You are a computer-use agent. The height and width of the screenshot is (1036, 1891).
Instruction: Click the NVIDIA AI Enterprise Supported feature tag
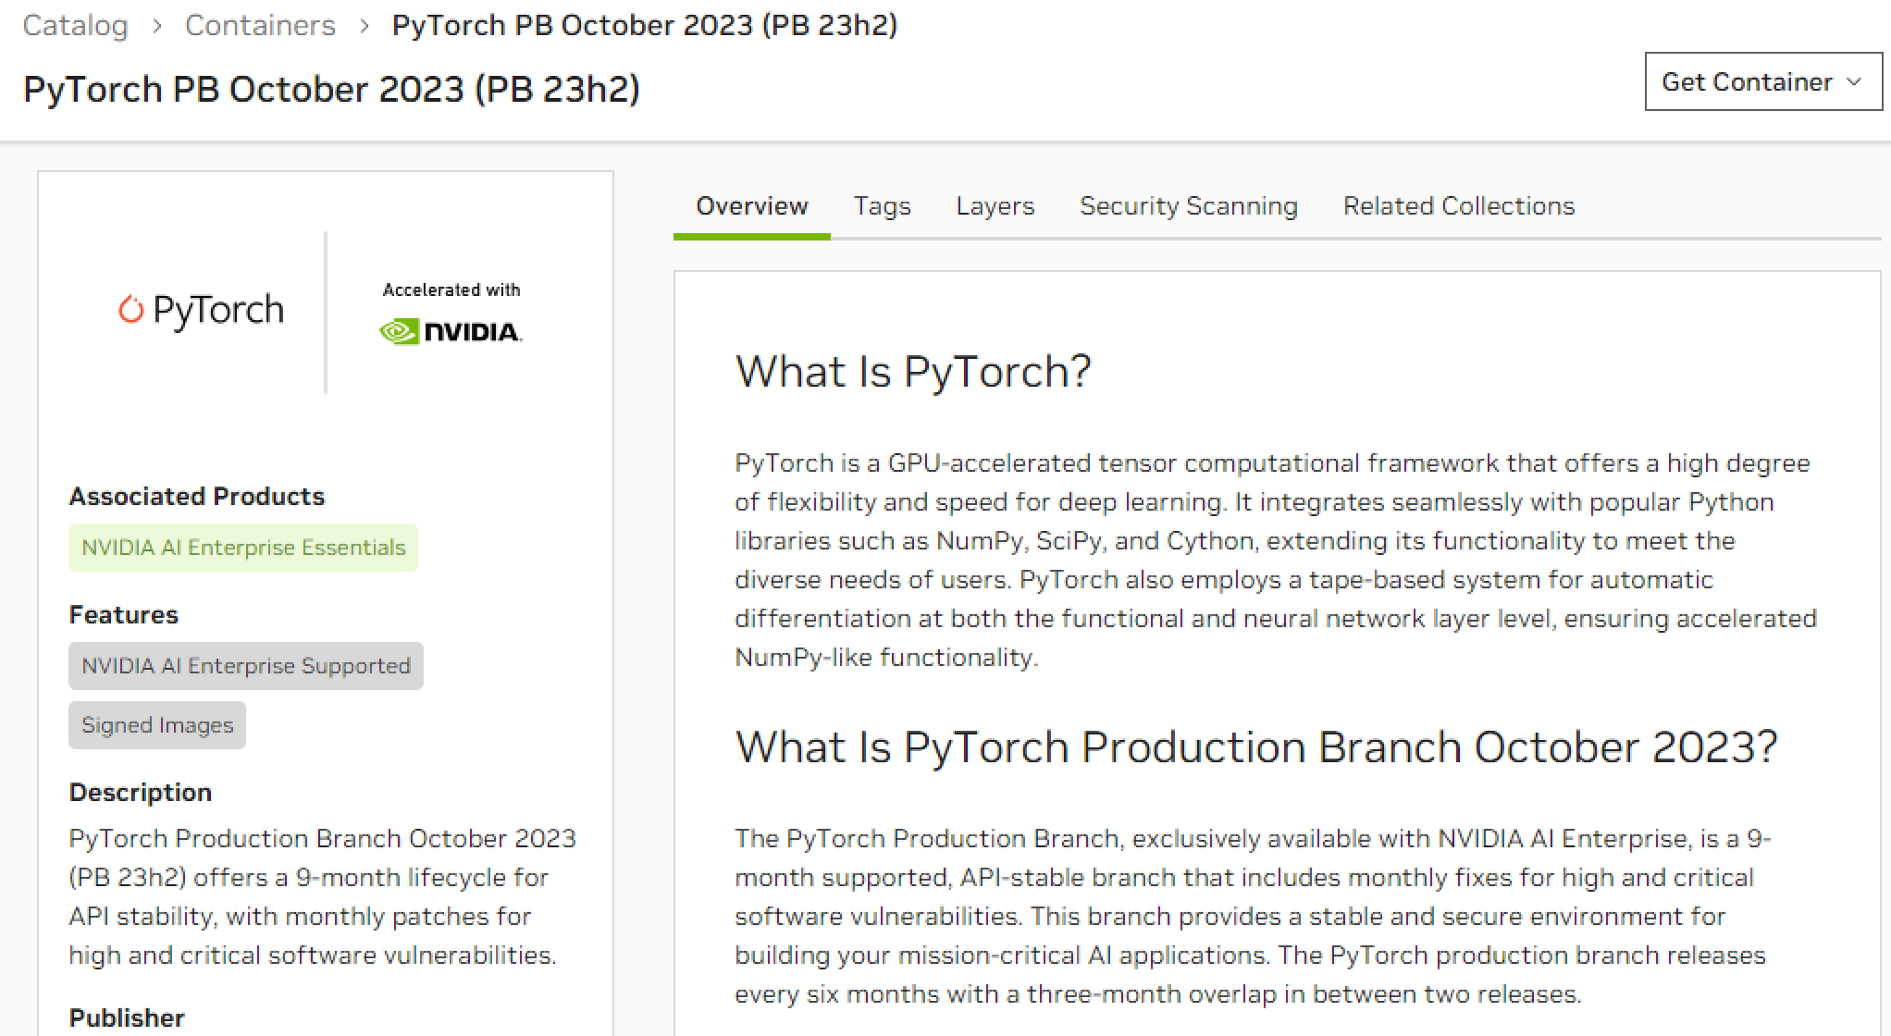[x=245, y=665]
